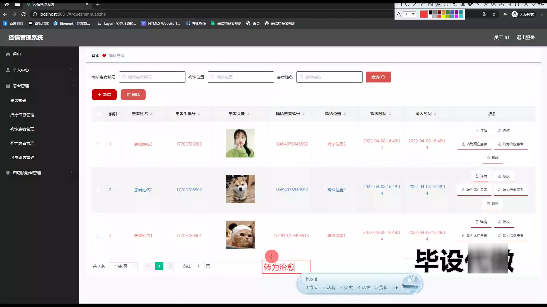Pick the yellow color swatch
547x307 pixels.
pyautogui.click(x=443, y=16)
